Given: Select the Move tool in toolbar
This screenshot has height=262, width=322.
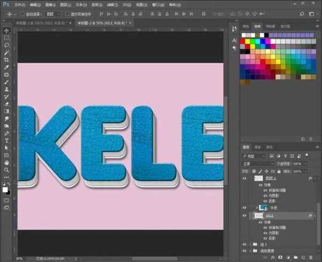Looking at the screenshot, I should tap(7, 31).
